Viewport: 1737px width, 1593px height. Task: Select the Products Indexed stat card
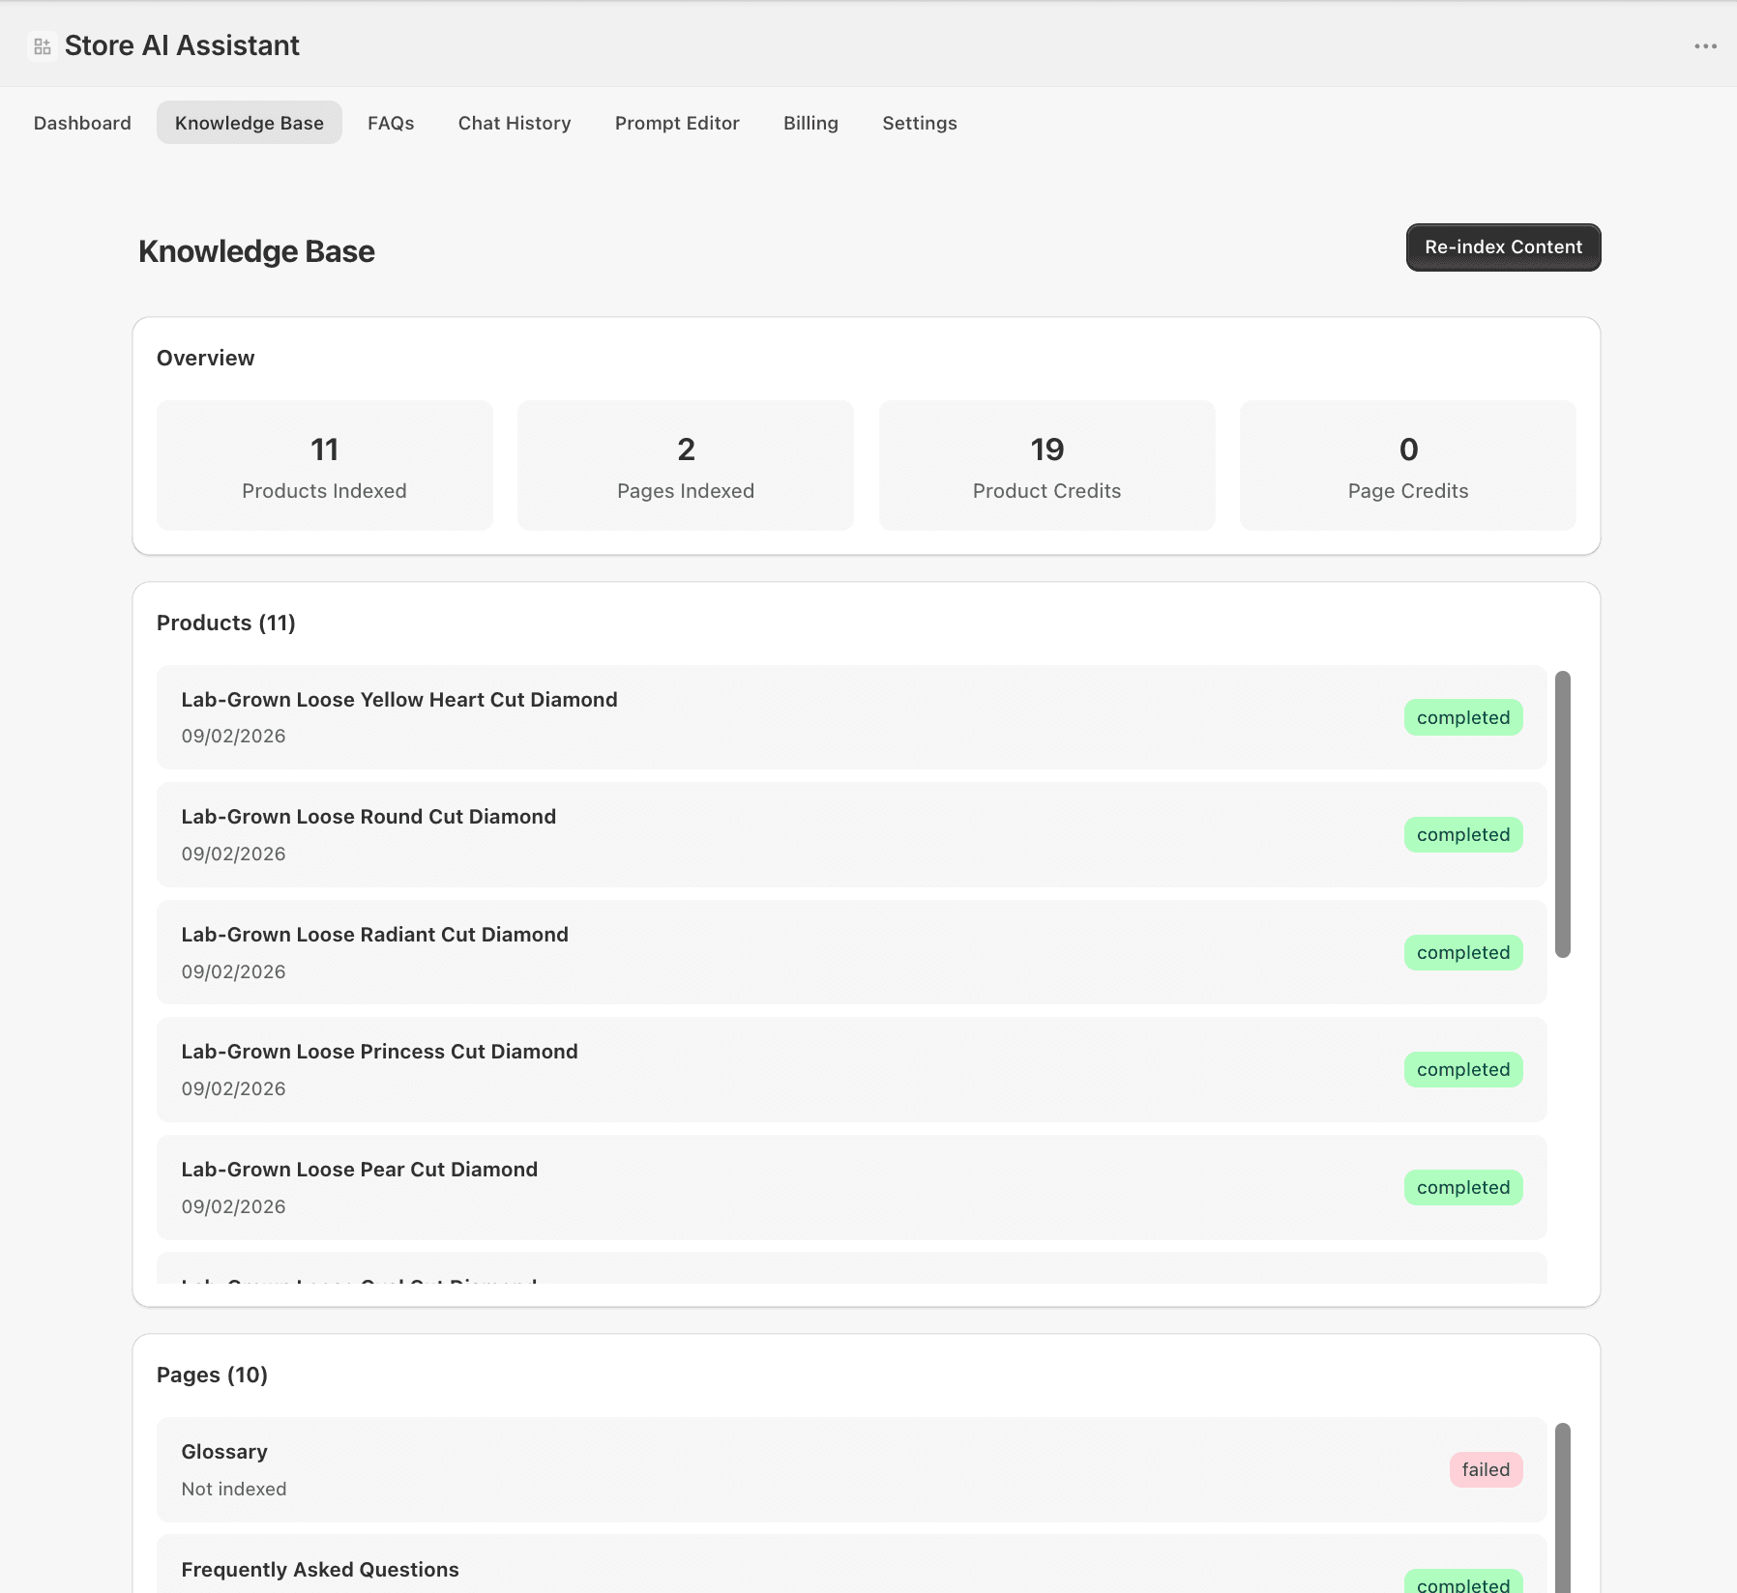pyautogui.click(x=324, y=465)
